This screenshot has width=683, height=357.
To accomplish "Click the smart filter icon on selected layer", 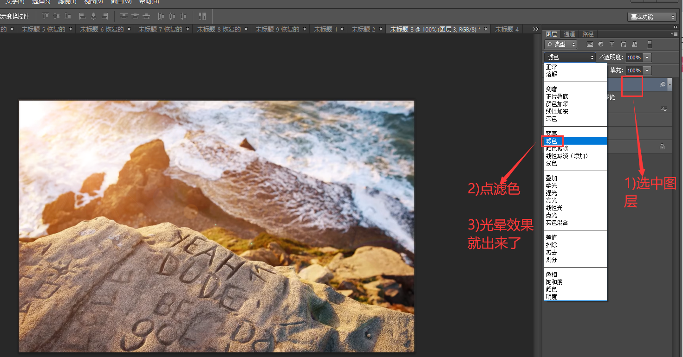I will pyautogui.click(x=663, y=84).
